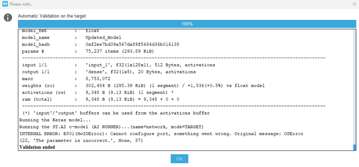Click the 'INTERNAL ERROR: E801(HwIOError)' message
The image size is (359, 167).
(x=161, y=134)
